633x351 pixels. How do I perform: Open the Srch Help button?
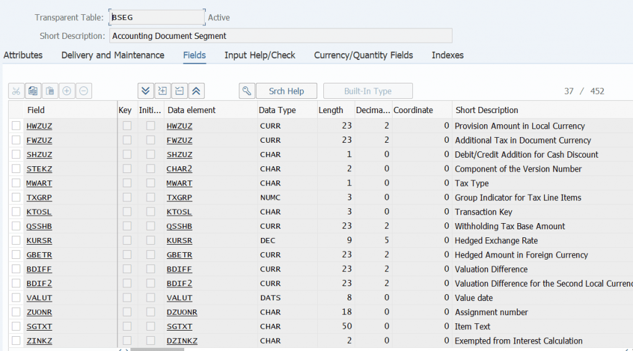(x=286, y=91)
